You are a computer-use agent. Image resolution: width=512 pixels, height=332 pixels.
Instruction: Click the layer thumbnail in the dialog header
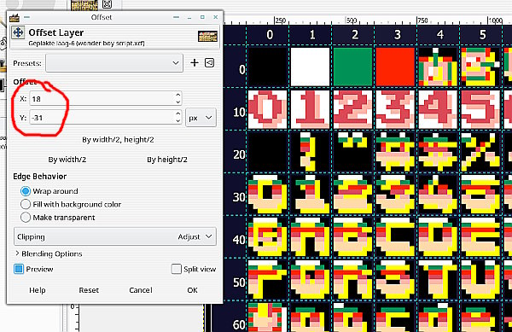[x=207, y=36]
